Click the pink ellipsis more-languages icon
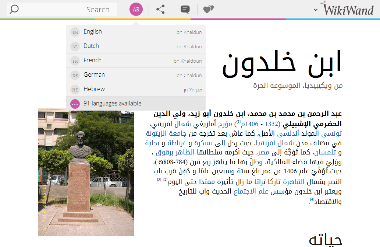 [x=75, y=104]
